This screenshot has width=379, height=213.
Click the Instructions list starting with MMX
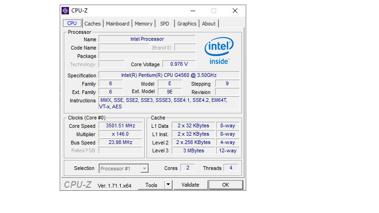(x=169, y=103)
